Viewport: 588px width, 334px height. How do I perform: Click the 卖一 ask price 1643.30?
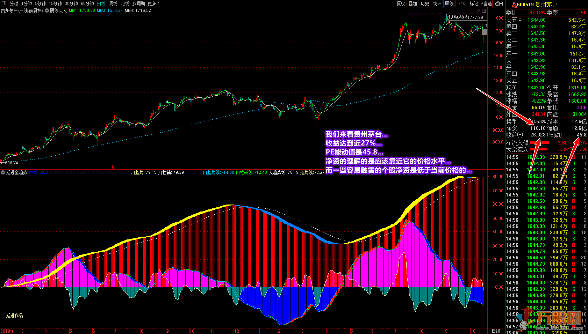coord(536,46)
